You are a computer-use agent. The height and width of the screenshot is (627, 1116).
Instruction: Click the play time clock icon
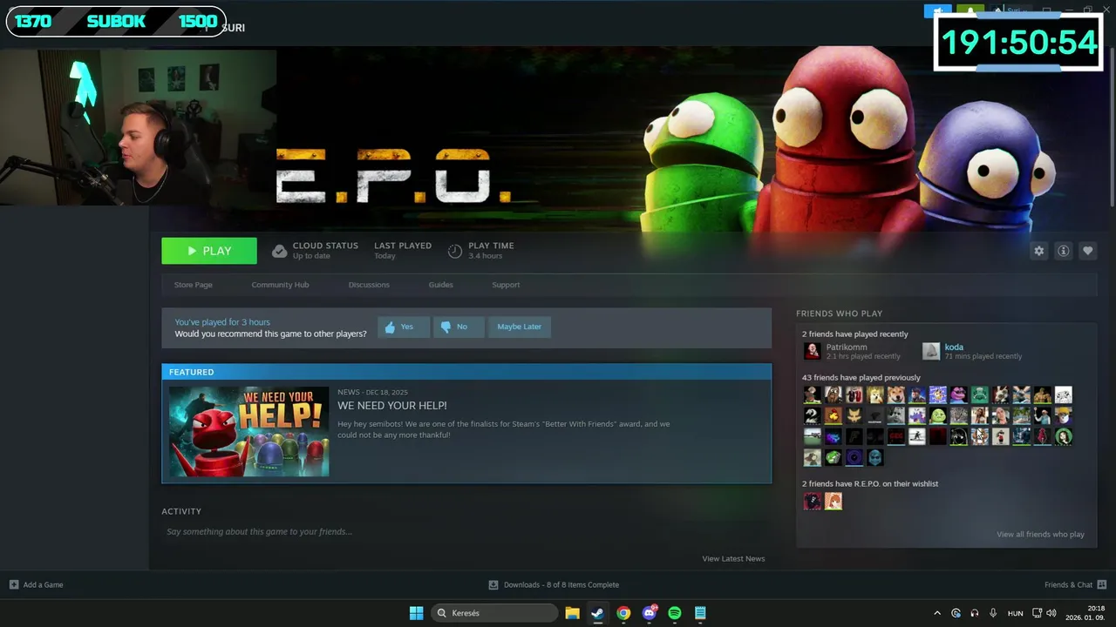click(454, 251)
